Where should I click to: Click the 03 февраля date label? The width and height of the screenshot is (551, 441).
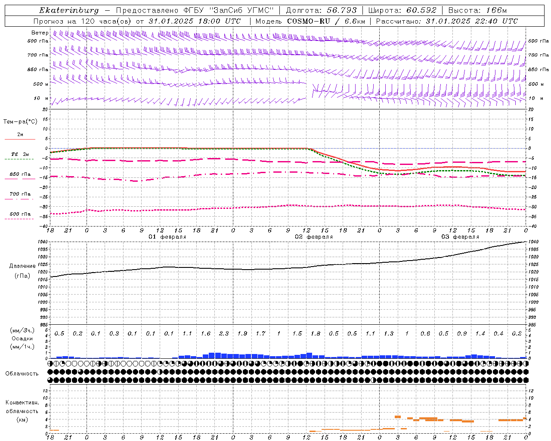[x=460, y=237]
